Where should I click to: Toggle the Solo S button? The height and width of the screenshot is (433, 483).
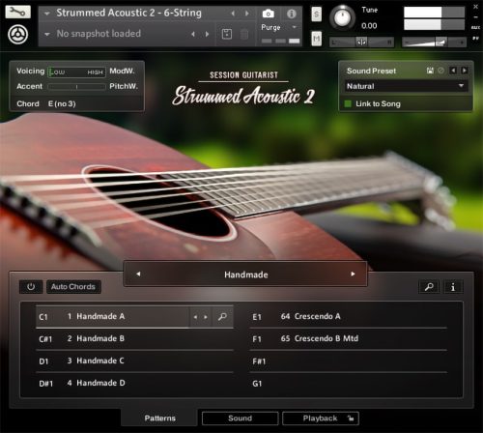(x=316, y=14)
